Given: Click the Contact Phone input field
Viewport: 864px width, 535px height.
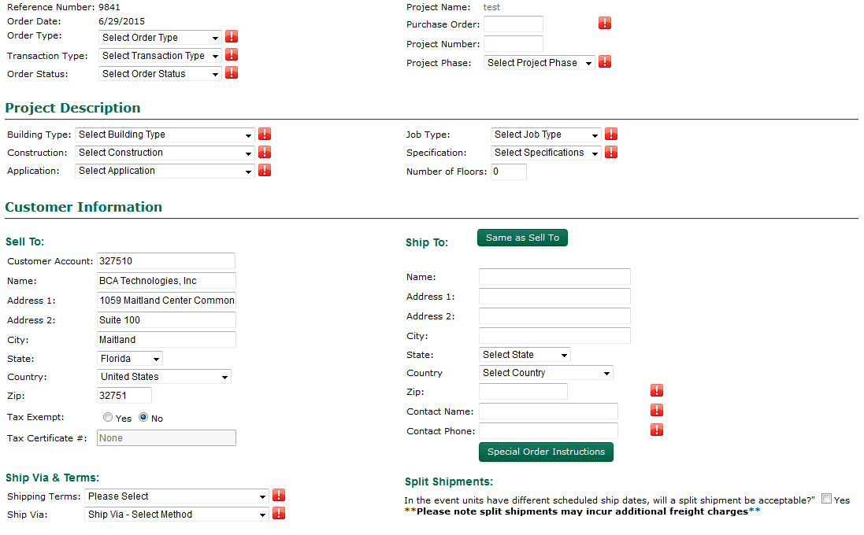Looking at the screenshot, I should [x=548, y=431].
